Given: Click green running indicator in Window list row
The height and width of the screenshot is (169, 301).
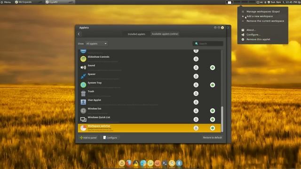Looking at the screenshot, I should [213, 111].
